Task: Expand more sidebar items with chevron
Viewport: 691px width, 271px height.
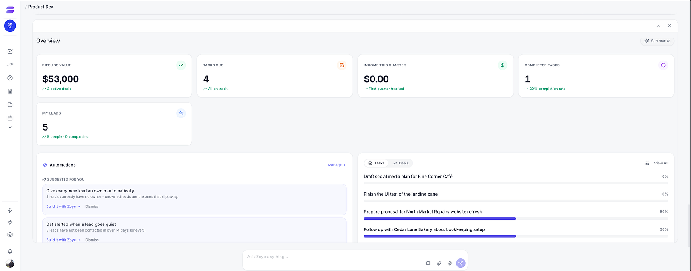Action: (10, 127)
